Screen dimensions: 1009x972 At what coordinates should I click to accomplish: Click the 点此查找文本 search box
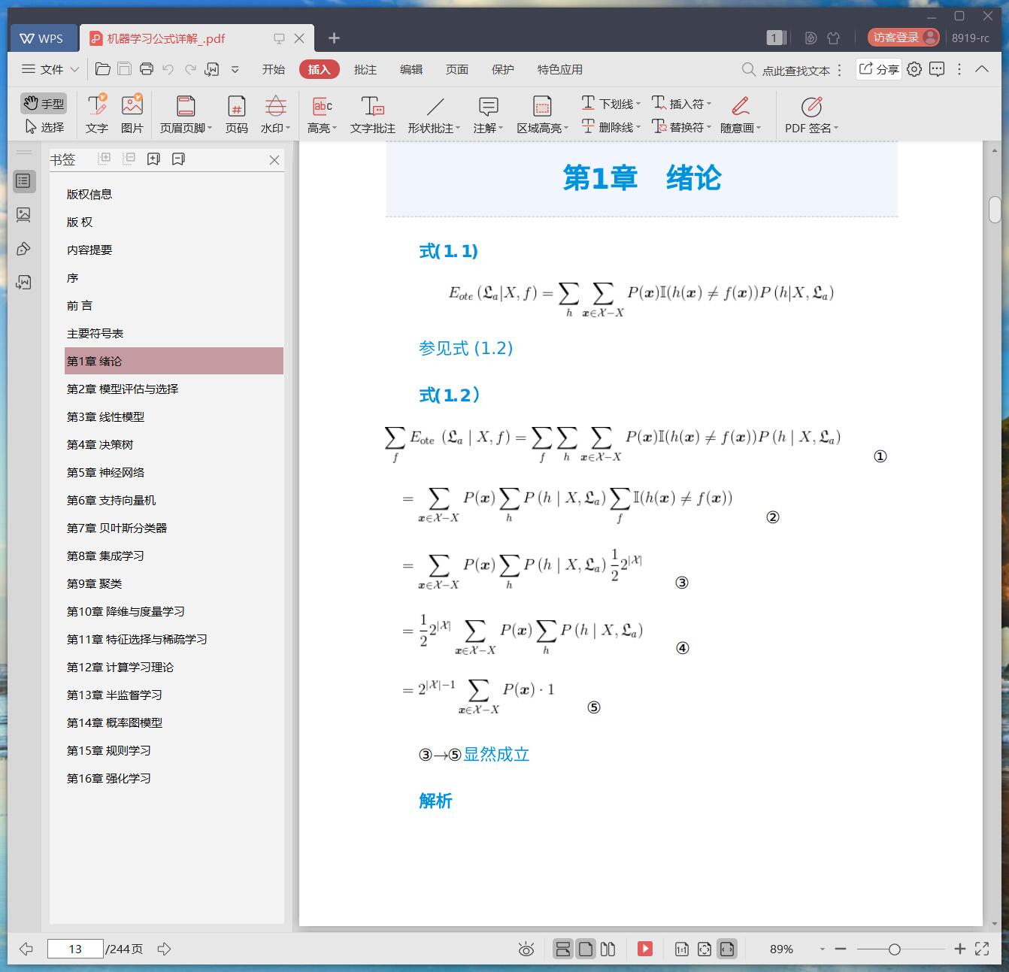[x=787, y=70]
